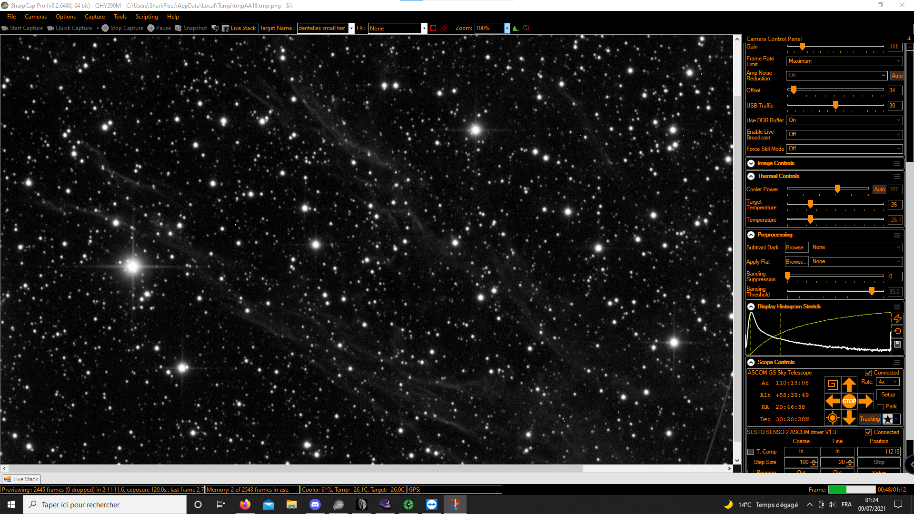Viewport: 914px width, 514px height.
Task: Open Discord from the taskbar
Action: [315, 504]
